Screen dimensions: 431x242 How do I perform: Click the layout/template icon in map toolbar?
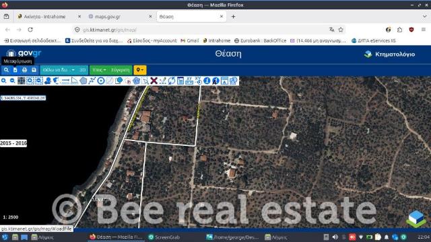pos(224,81)
